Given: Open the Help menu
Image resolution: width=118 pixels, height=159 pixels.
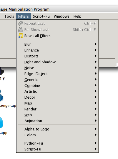Looking at the screenshot, I should click(77, 16).
